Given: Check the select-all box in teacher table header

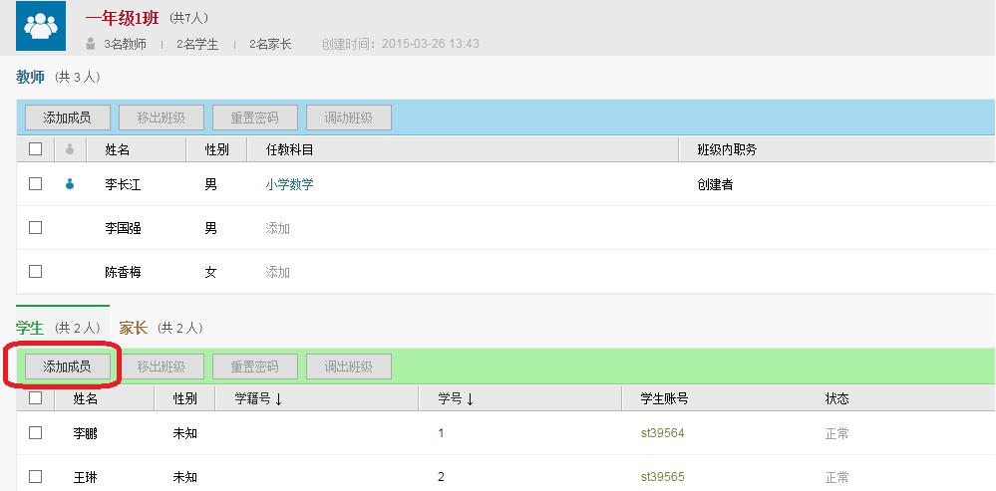Looking at the screenshot, I should pos(36,149).
